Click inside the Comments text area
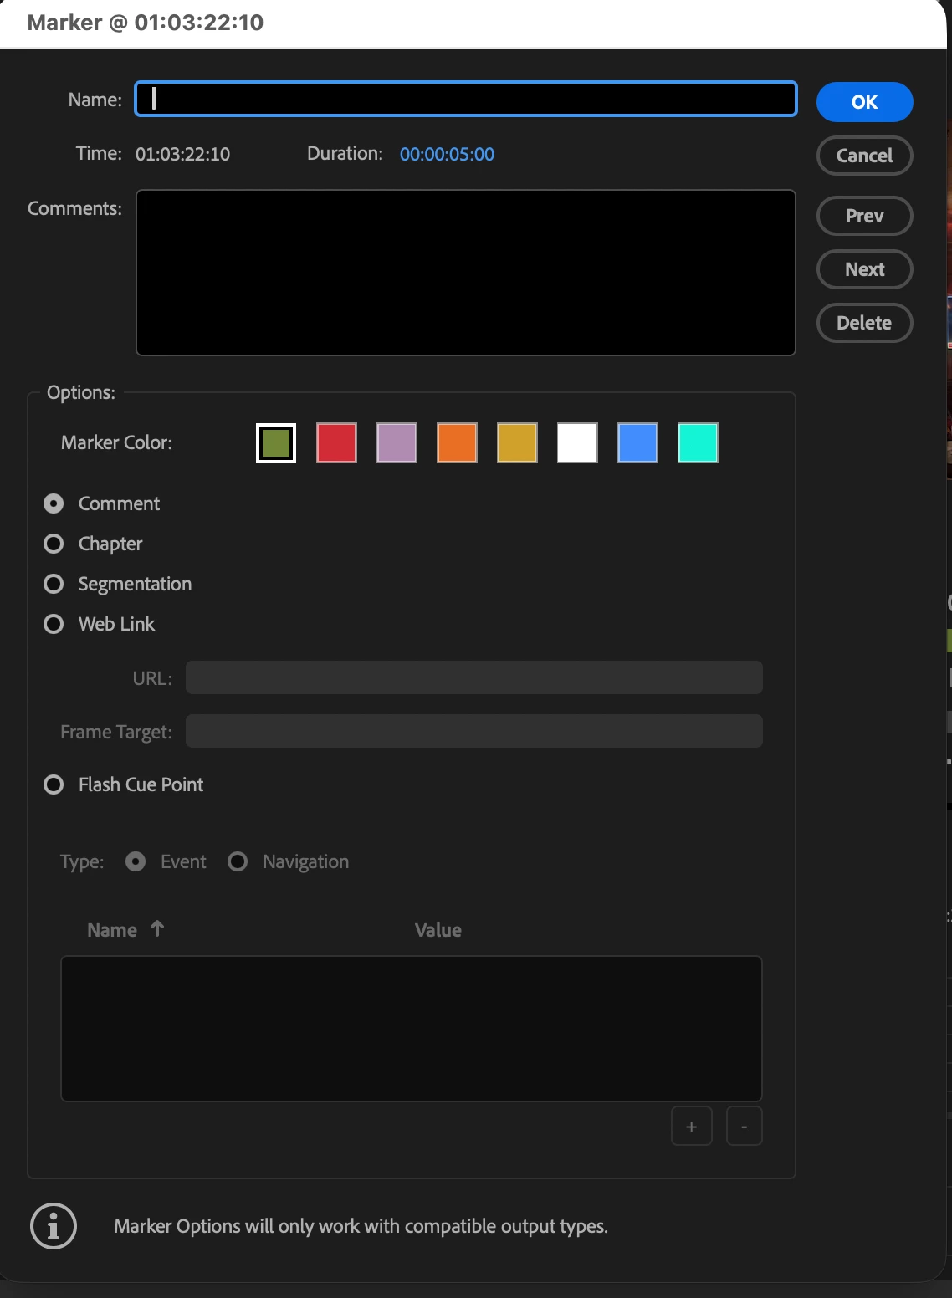The height and width of the screenshot is (1298, 952). 465,273
